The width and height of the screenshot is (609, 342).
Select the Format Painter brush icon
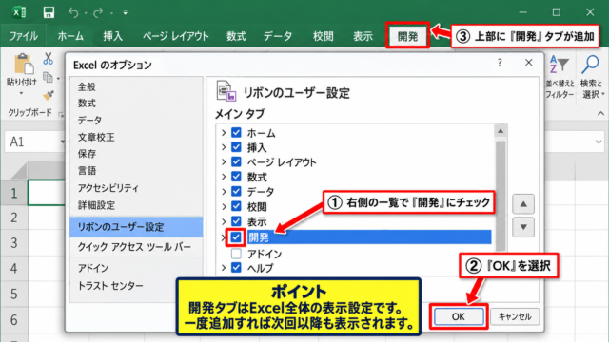click(49, 95)
